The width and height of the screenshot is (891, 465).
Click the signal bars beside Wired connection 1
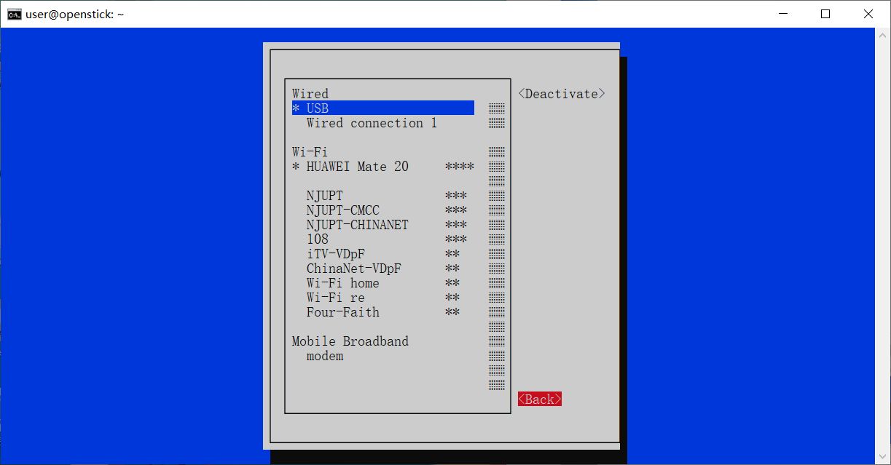click(496, 122)
